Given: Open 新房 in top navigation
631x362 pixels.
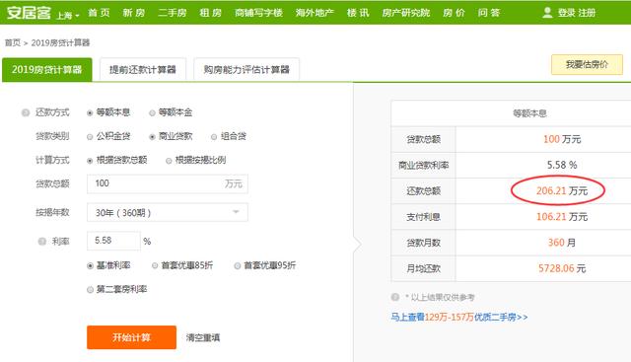Looking at the screenshot, I should (x=134, y=13).
